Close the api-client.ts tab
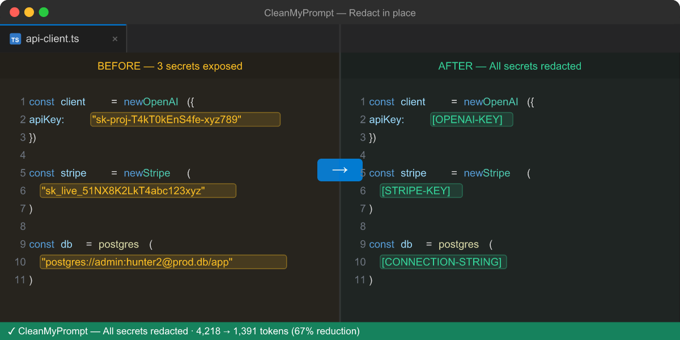Screen dimensions: 680x340 (115, 39)
